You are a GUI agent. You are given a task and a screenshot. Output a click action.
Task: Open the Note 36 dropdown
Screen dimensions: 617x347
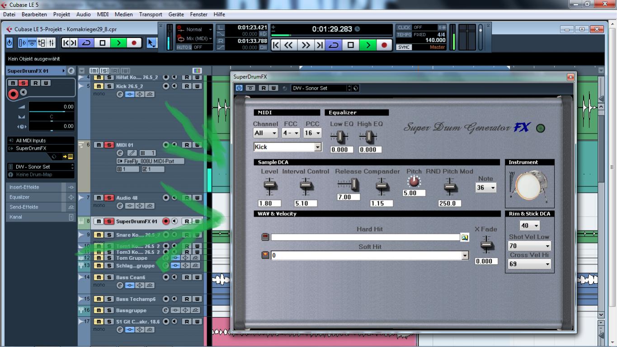pyautogui.click(x=486, y=187)
